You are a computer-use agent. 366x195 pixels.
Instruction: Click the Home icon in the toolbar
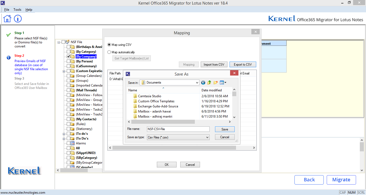click(x=7, y=18)
